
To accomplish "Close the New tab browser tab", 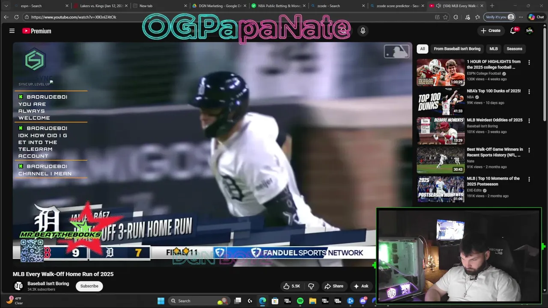I will coord(185,6).
